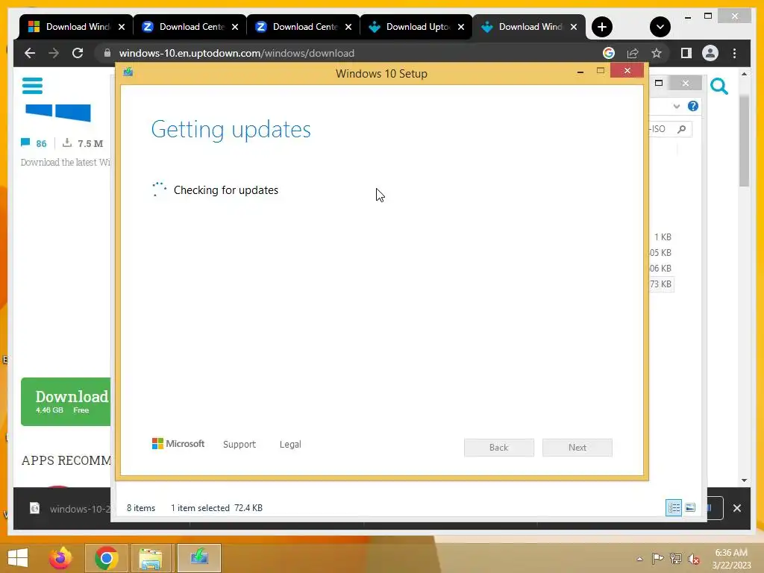Bookmark this page with the star

tap(657, 53)
